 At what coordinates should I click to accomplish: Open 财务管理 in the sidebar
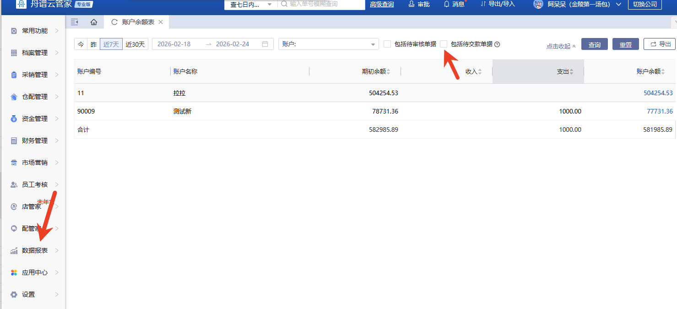click(x=35, y=141)
